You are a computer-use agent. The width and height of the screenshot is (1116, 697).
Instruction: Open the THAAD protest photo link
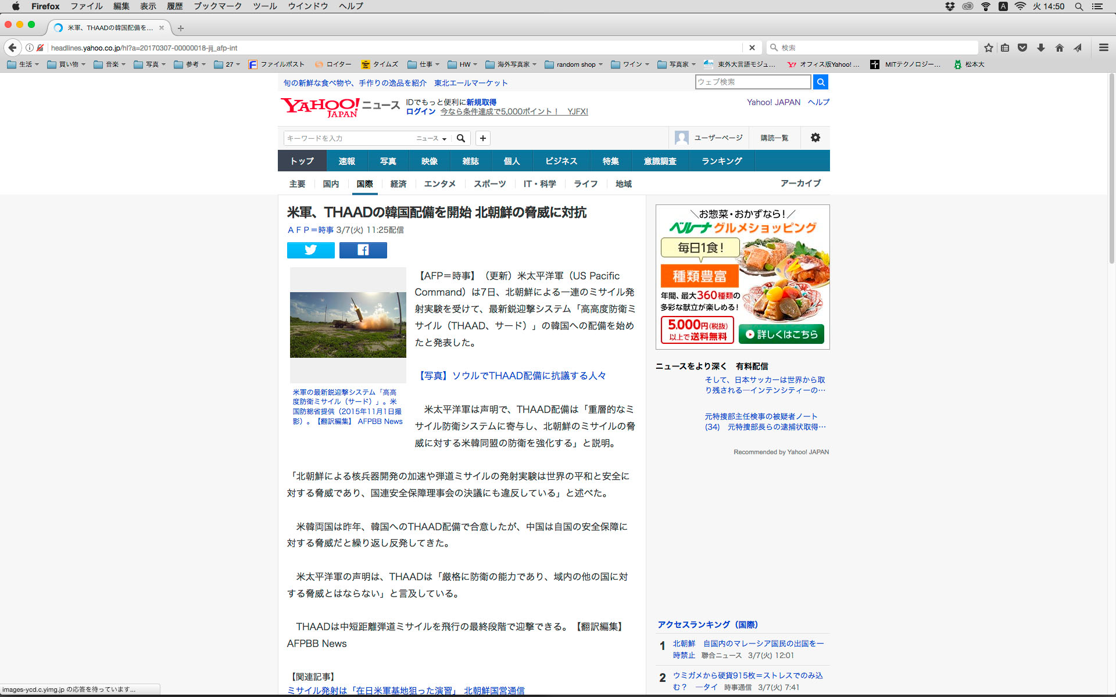tap(512, 376)
